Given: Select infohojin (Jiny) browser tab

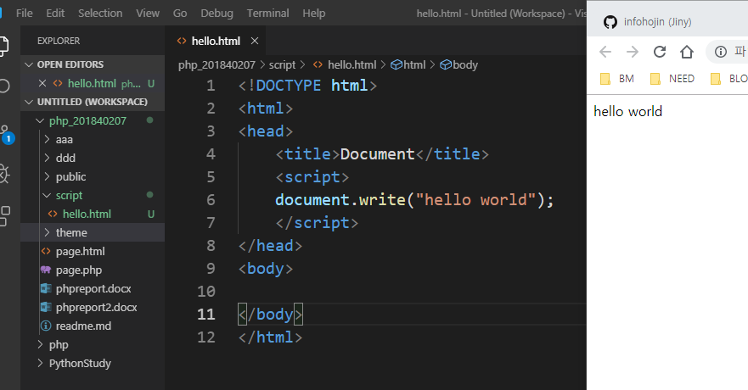Looking at the screenshot, I should (657, 22).
